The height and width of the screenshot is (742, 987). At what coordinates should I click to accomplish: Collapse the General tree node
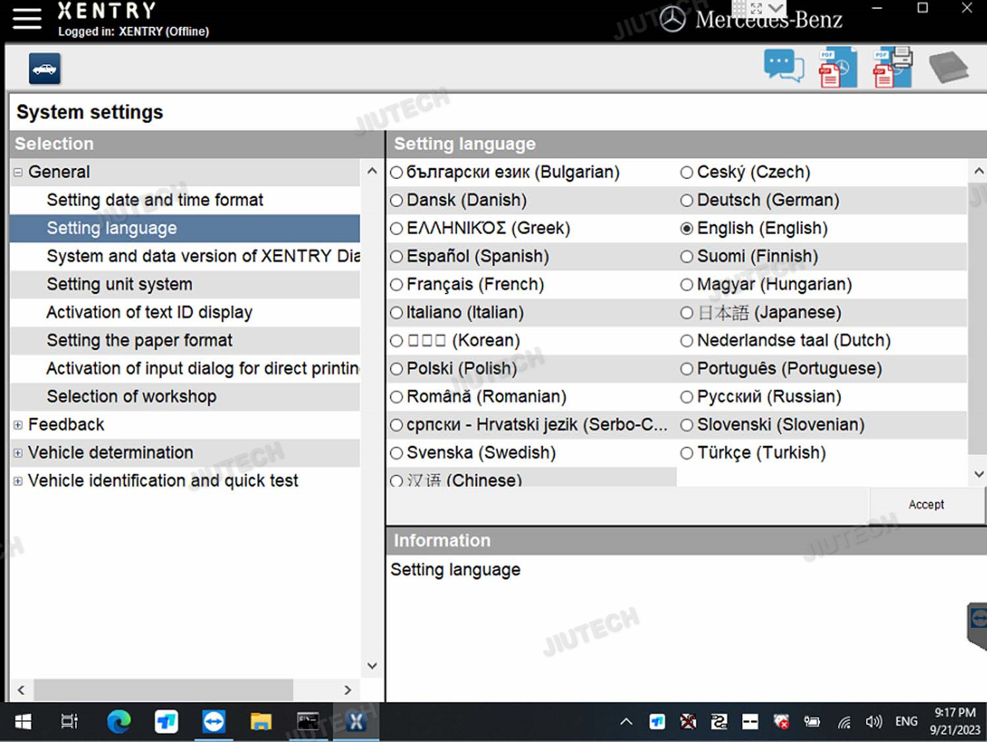(18, 172)
